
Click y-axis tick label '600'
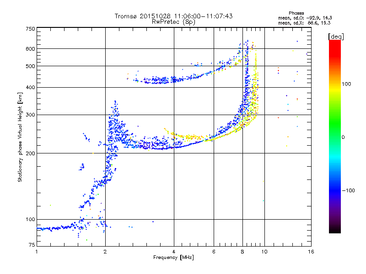tap(30, 49)
